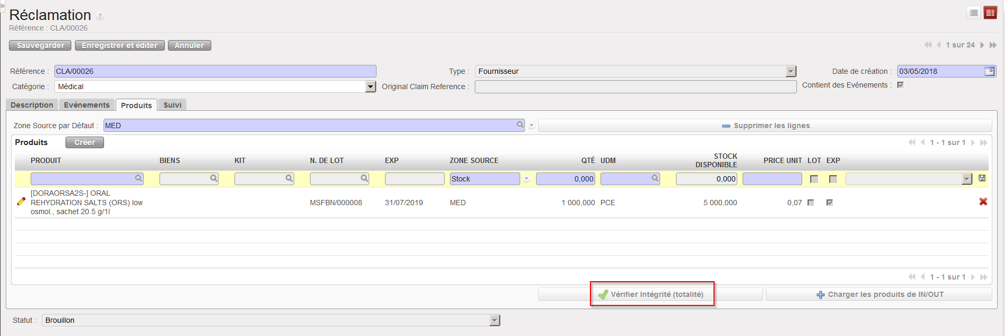Click Vérifier Intégrité (totalité) button
This screenshot has height=336, width=1005.
click(x=651, y=294)
